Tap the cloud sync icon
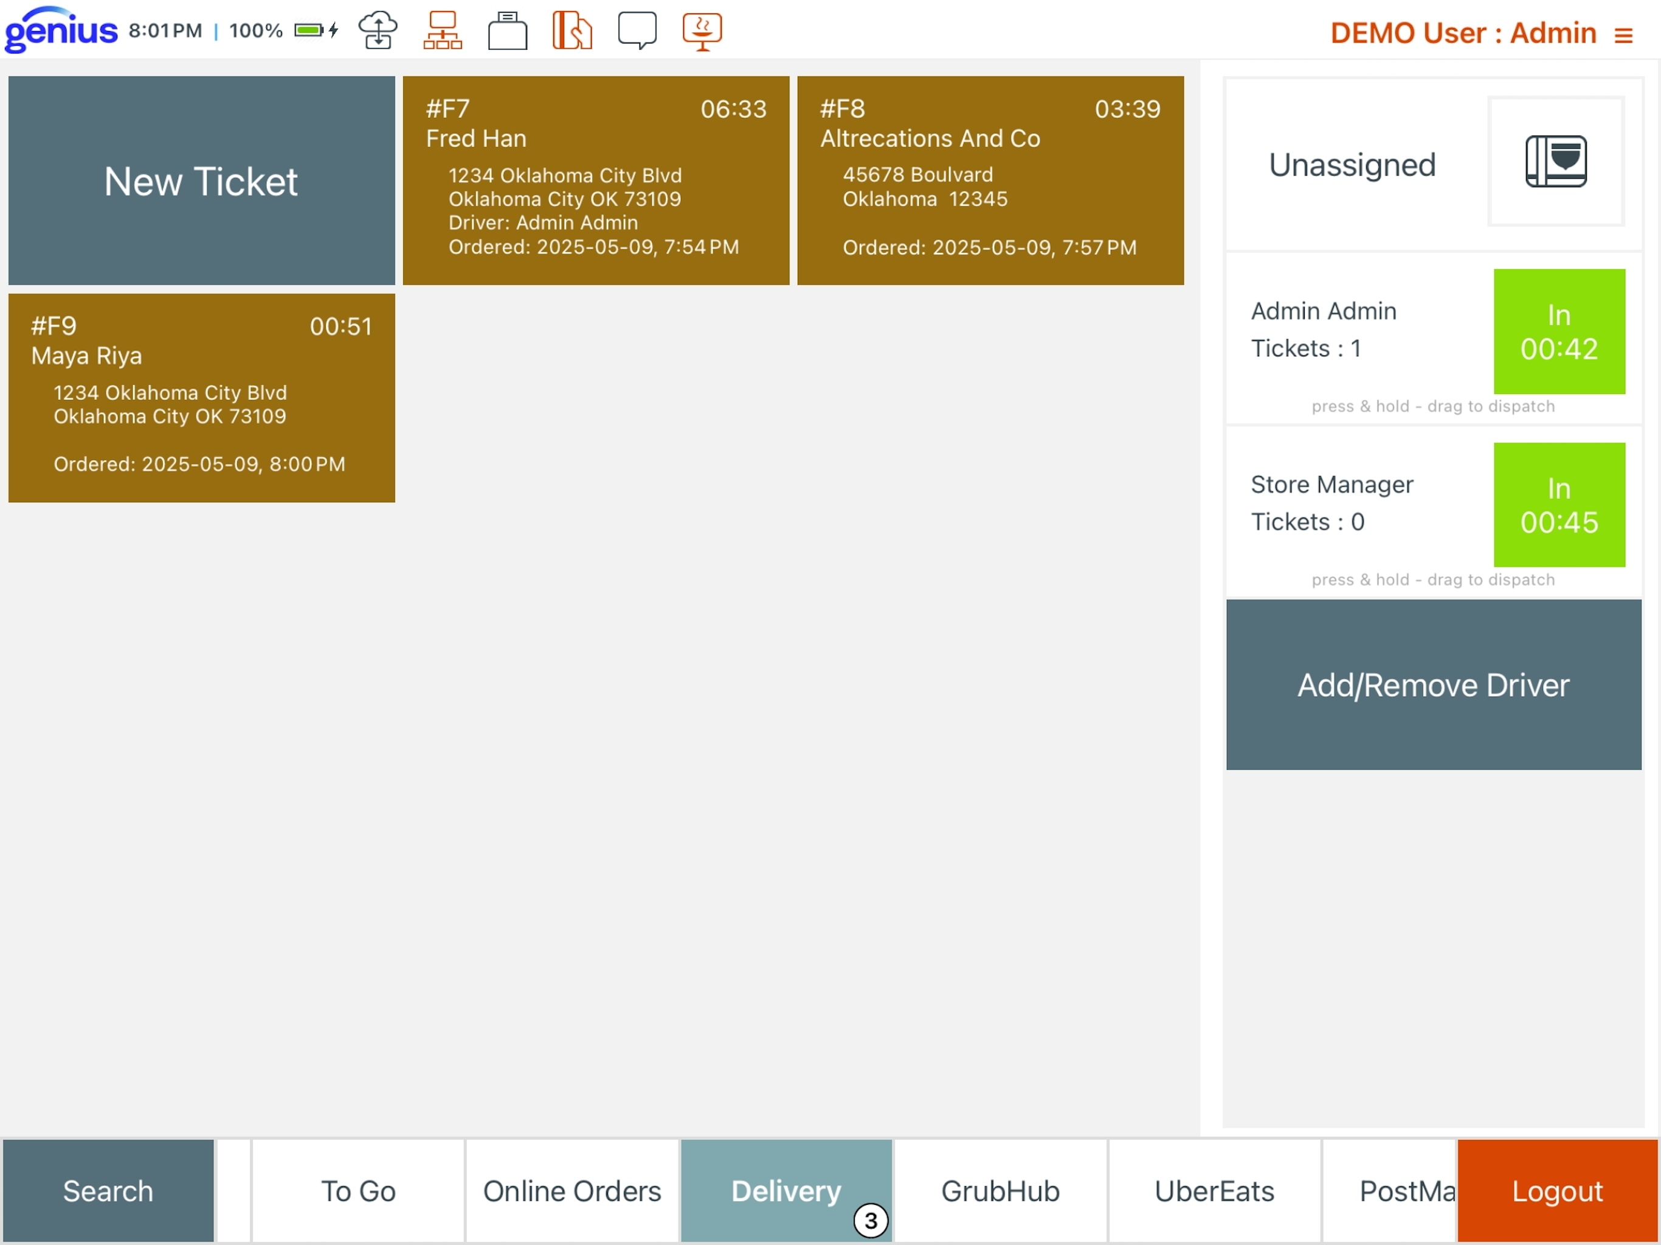Screen dimensions: 1661x1245 click(x=378, y=31)
